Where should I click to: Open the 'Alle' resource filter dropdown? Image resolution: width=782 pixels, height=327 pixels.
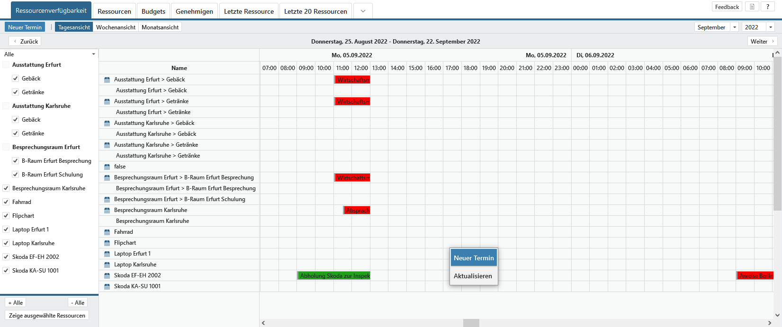(93, 54)
